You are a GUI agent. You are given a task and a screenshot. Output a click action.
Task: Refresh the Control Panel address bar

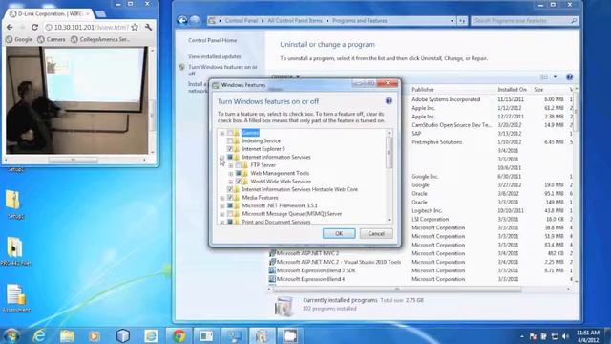point(462,21)
